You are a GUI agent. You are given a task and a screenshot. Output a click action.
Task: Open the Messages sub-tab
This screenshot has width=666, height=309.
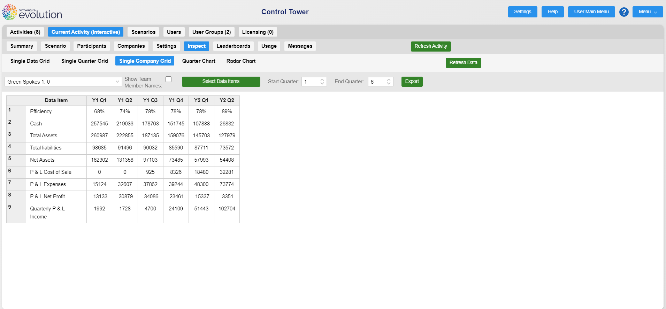300,46
